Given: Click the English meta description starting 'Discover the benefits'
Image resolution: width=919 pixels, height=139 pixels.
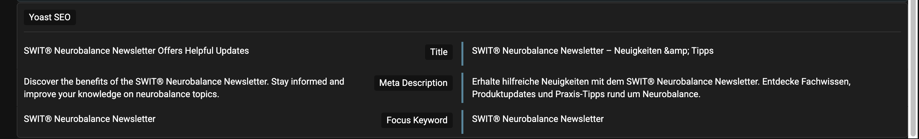Looking at the screenshot, I should tap(184, 88).
